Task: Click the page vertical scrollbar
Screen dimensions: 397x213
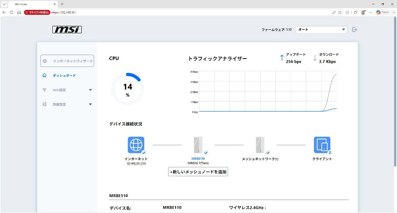Action: 395,91
